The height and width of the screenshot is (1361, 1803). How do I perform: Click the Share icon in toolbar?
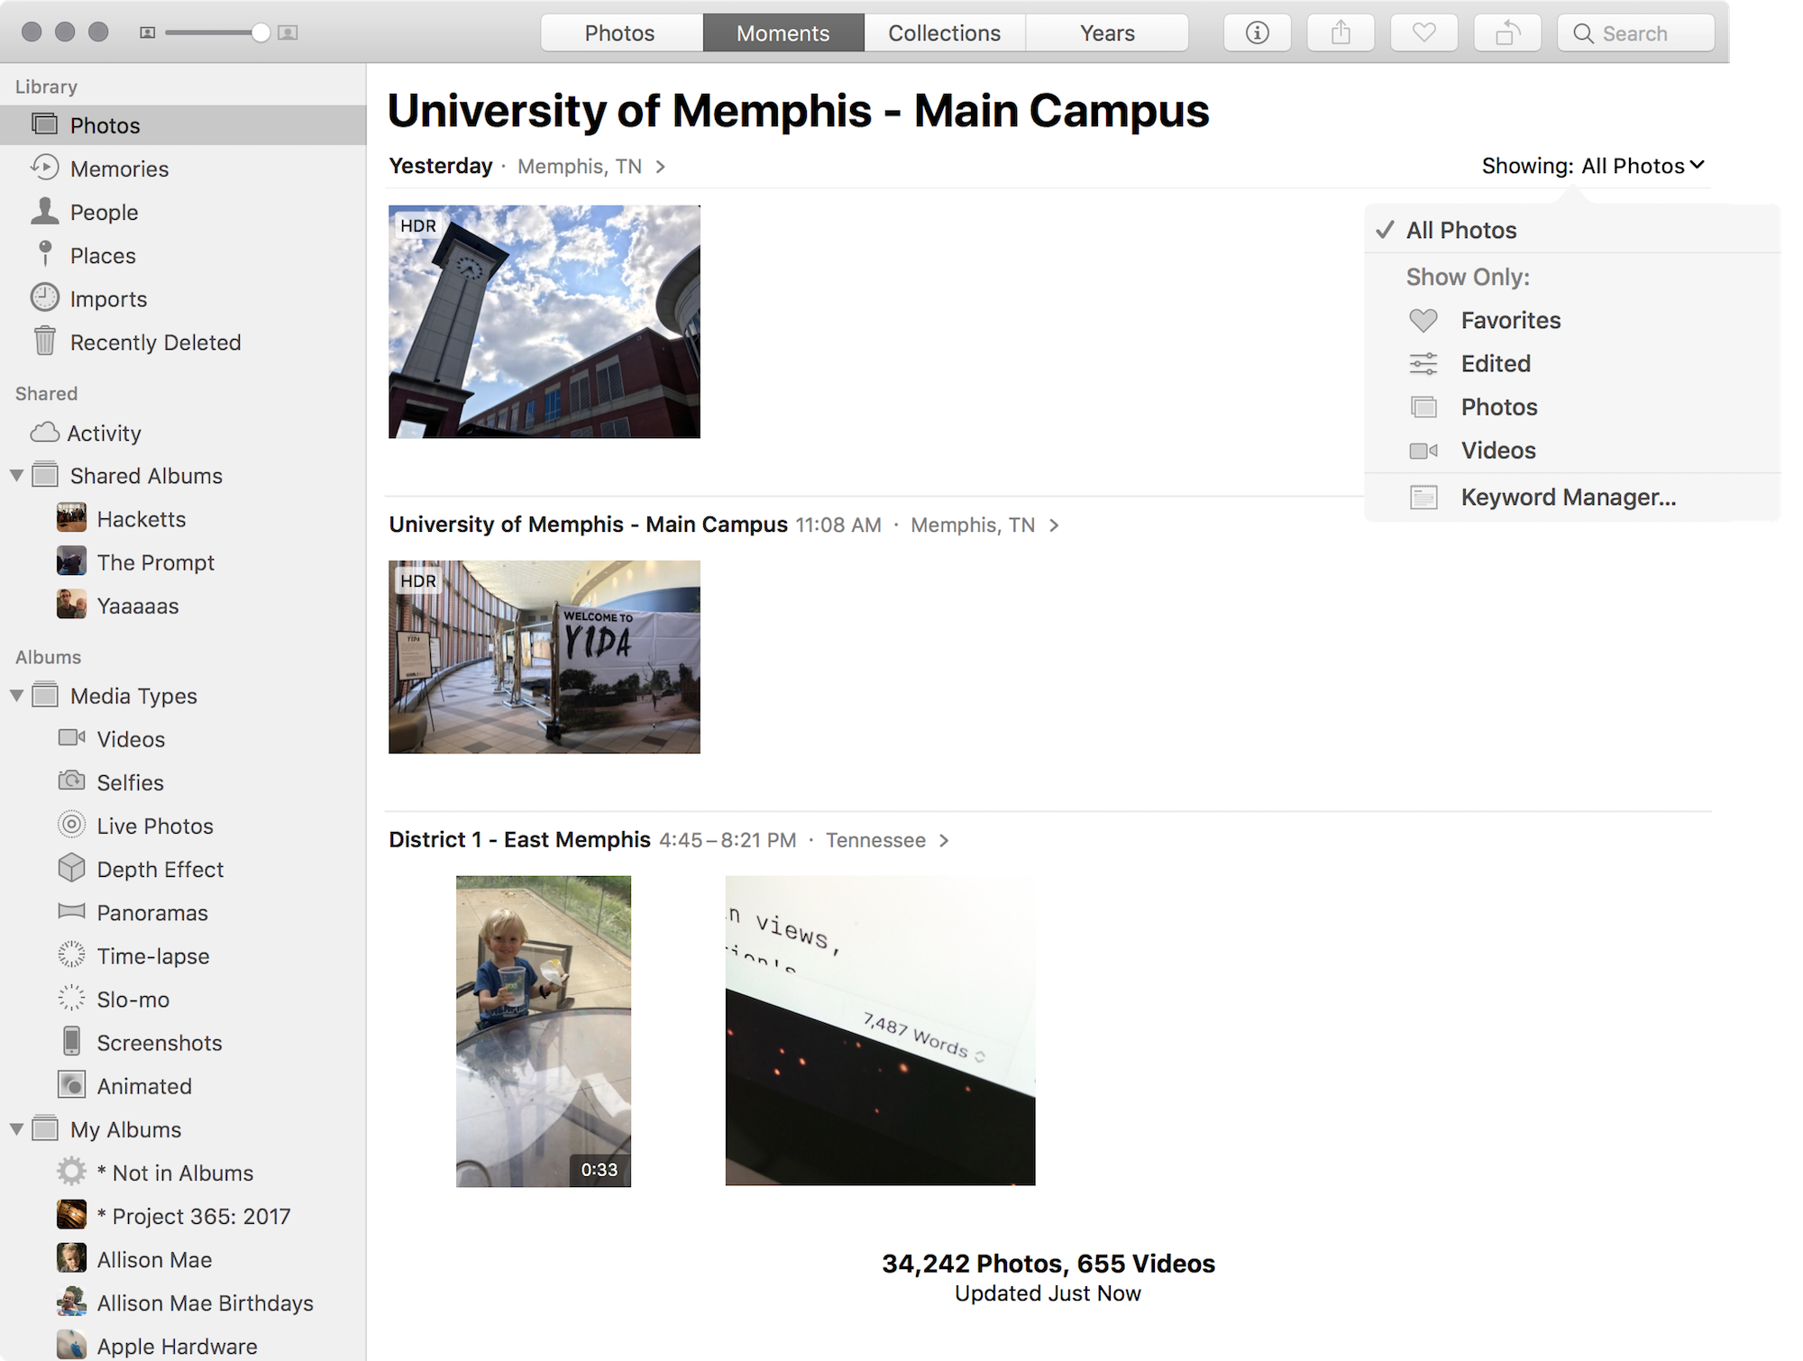coord(1341,33)
